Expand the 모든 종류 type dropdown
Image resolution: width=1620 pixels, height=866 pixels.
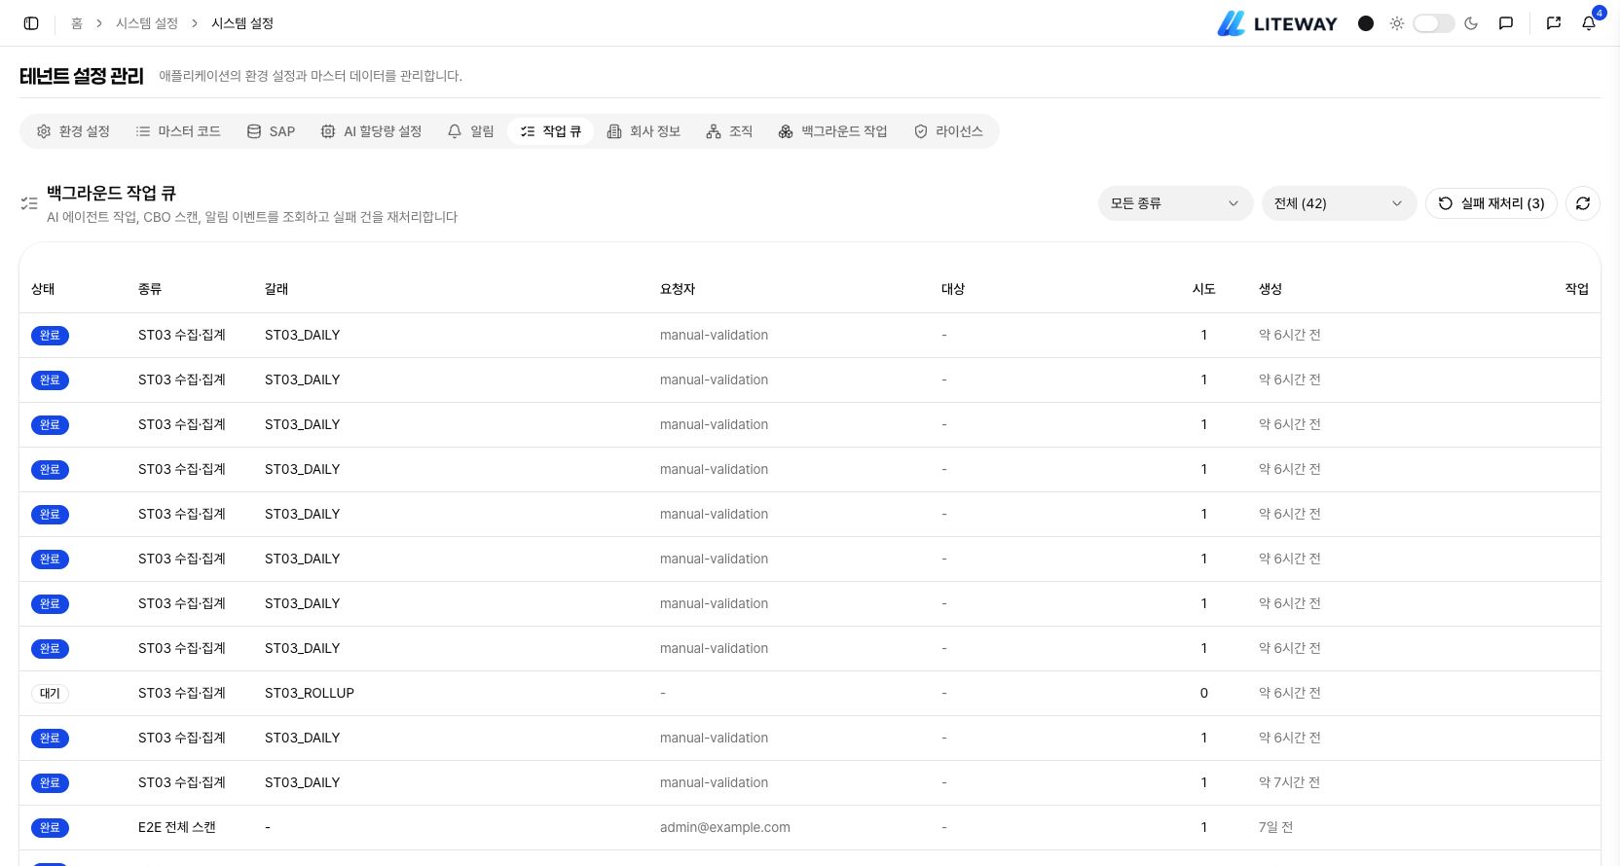(x=1175, y=203)
